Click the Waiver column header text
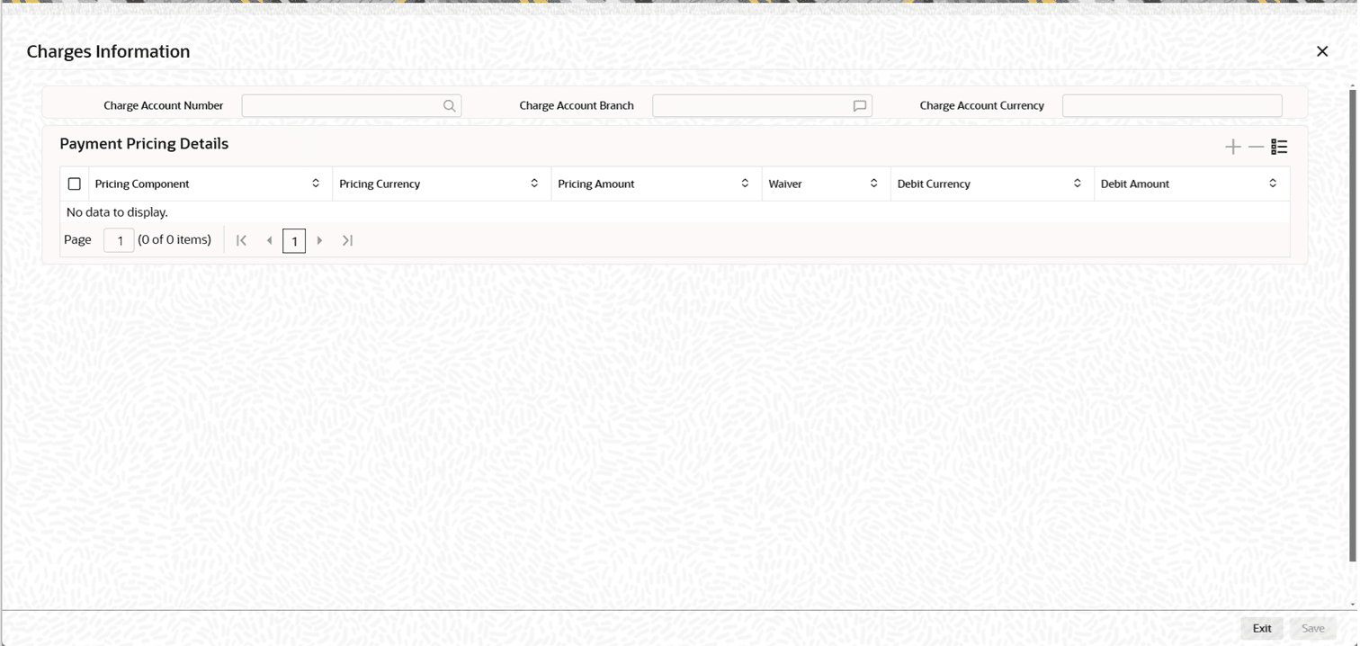The image size is (1360, 646). pos(785,184)
